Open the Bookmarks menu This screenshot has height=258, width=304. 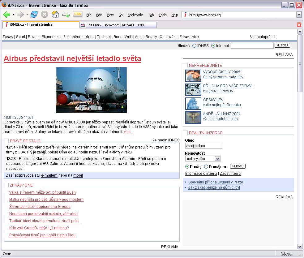pos(135,15)
